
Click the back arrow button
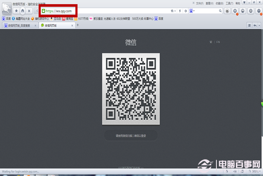(x=37, y=11)
